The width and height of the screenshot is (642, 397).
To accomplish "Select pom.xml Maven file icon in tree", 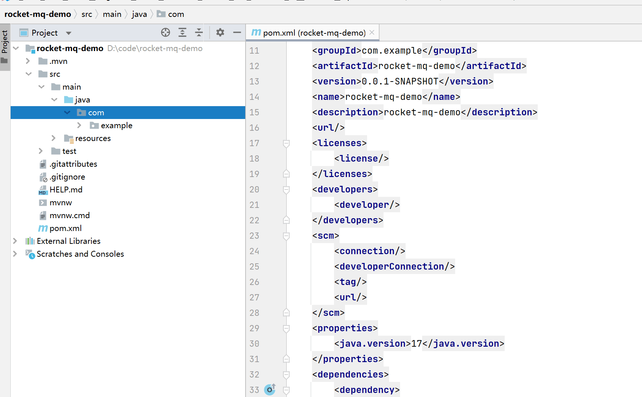I will click(43, 228).
